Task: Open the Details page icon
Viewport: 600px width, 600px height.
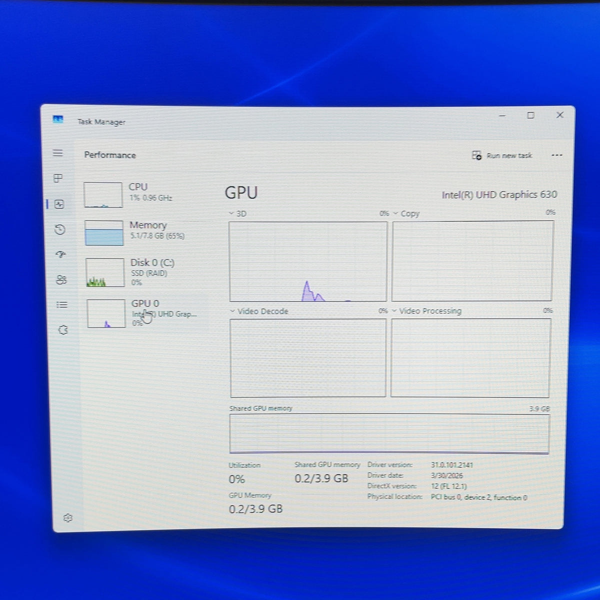Action: coord(62,304)
